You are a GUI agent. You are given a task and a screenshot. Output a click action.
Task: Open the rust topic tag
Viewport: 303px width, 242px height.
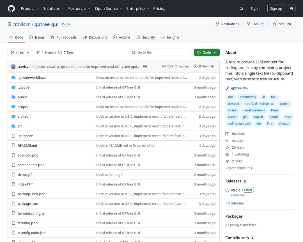(231, 97)
